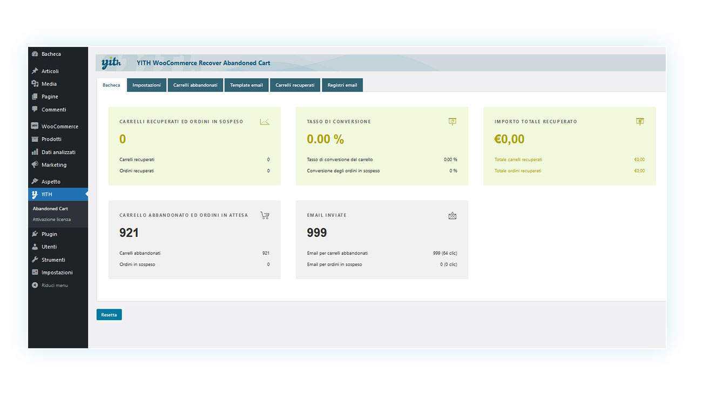Click the Resetta button
702x393 pixels.
109,315
